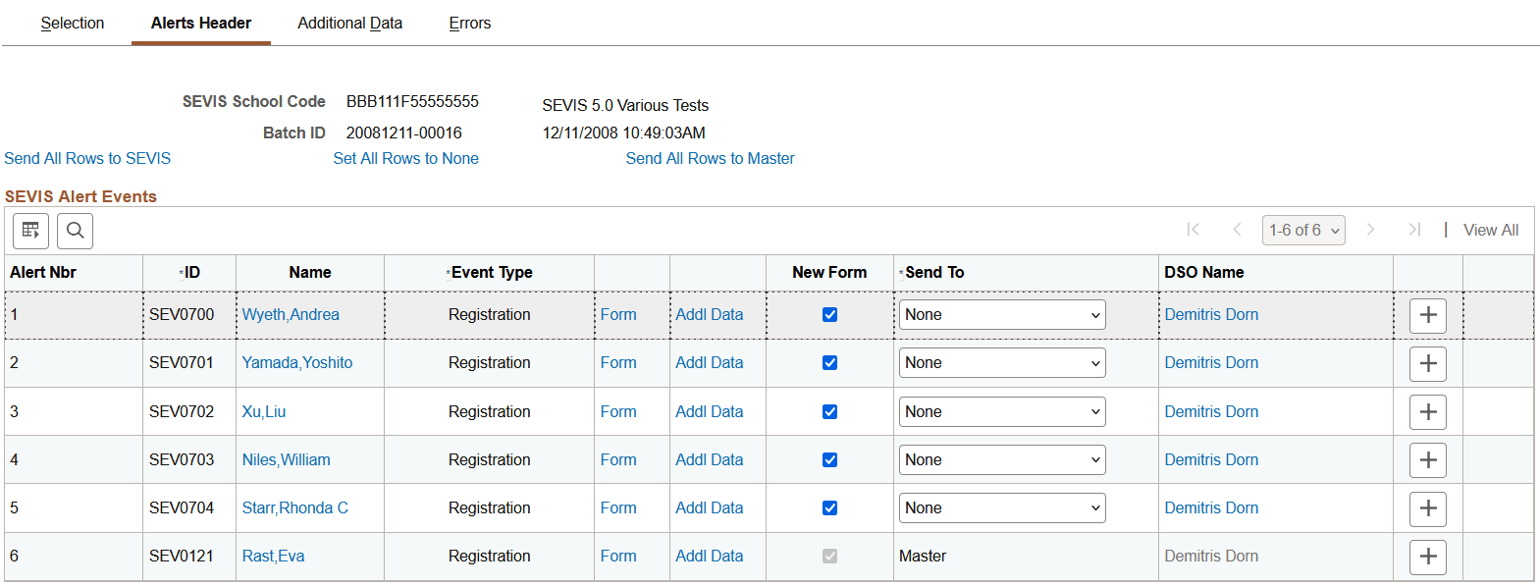Go to next page arrow icon
The image size is (1540, 586).
tap(1370, 230)
